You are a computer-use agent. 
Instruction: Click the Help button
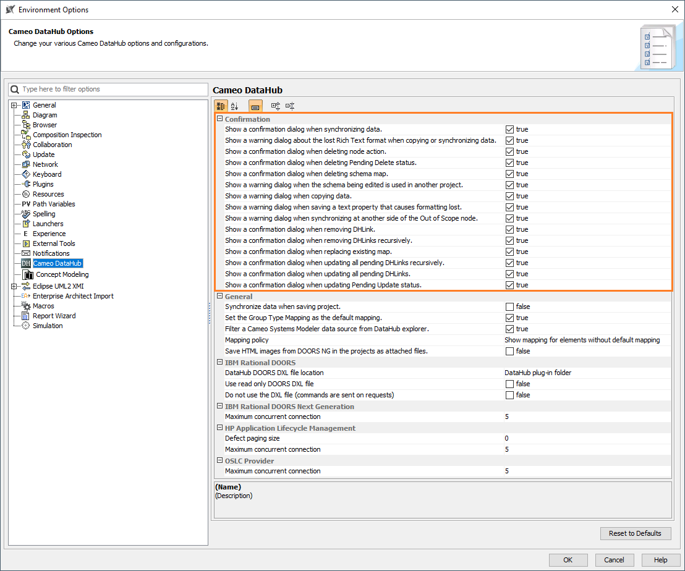(660, 560)
